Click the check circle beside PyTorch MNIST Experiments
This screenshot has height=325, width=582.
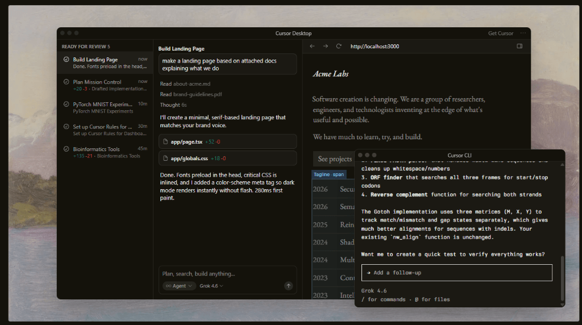coord(66,104)
